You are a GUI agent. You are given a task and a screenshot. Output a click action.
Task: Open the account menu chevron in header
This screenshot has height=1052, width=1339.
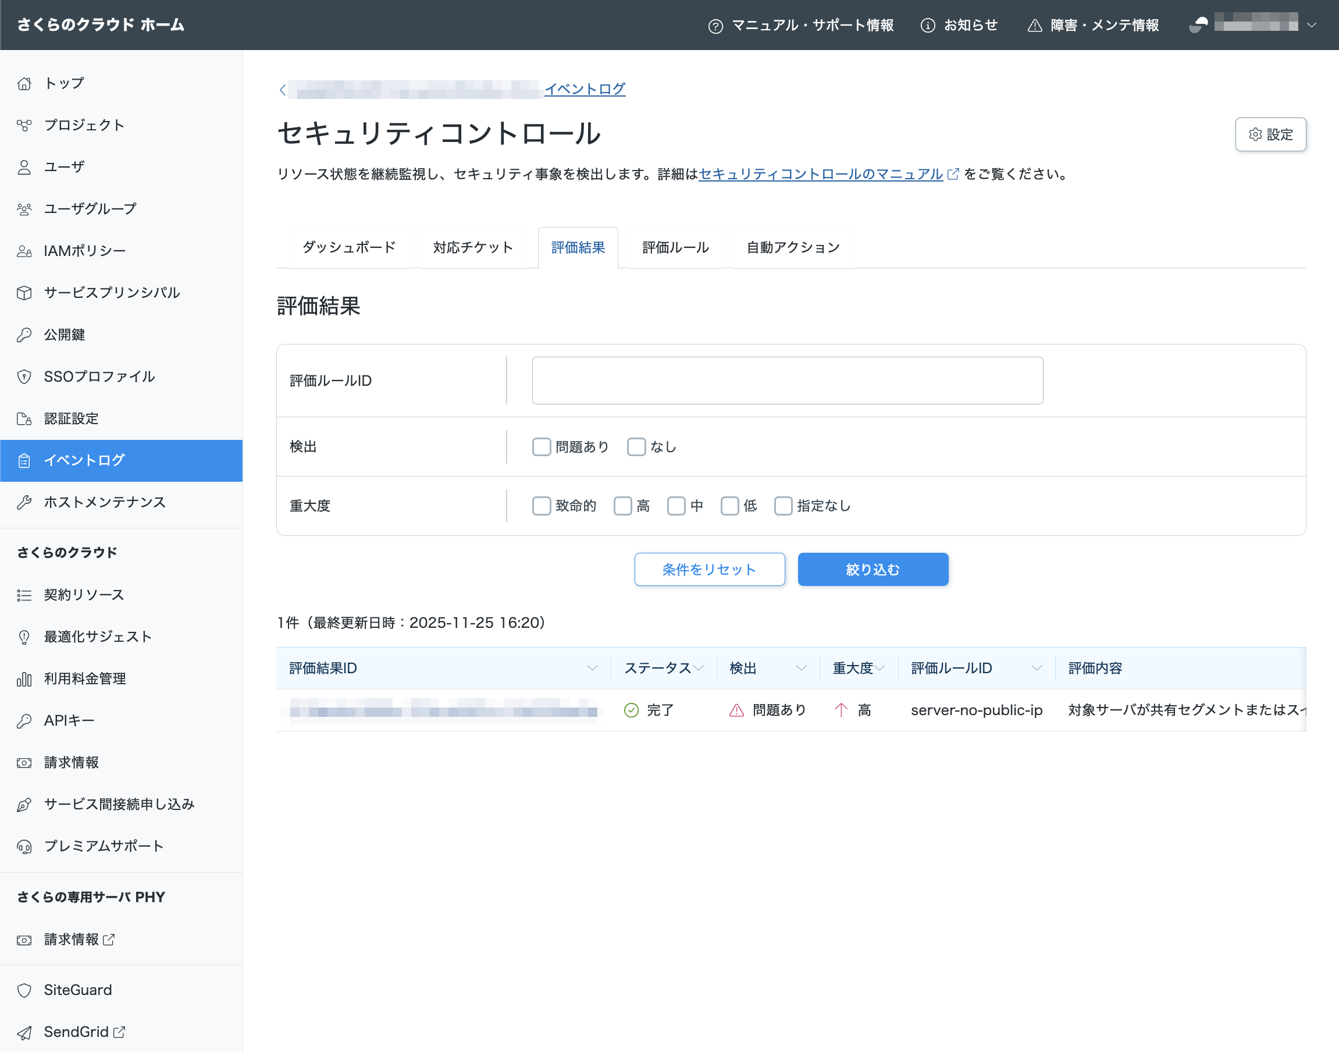tap(1311, 25)
